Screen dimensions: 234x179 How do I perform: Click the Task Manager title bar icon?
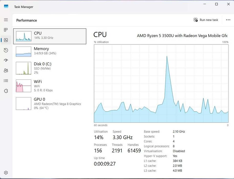click(x=6, y=7)
